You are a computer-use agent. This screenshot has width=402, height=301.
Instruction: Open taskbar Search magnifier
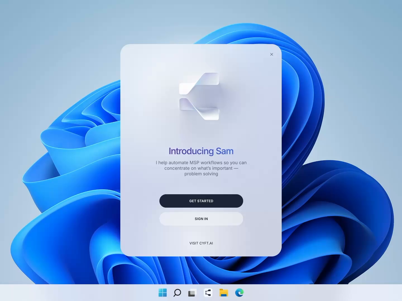[177, 293]
